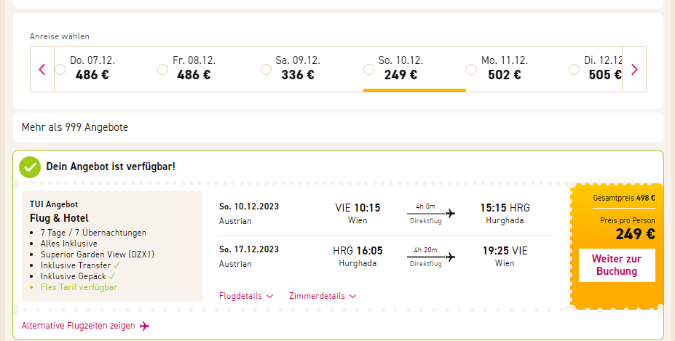Select Sa. 09.12. departure radio button
The height and width of the screenshot is (341, 675).
(x=266, y=70)
